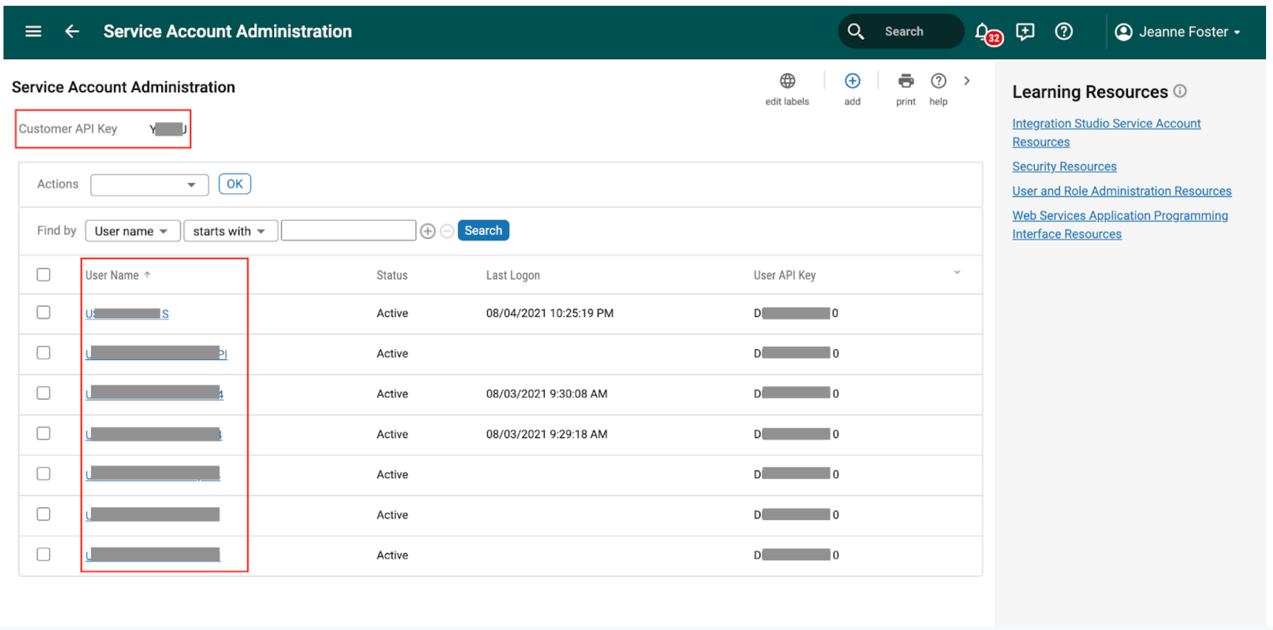Check the first service account row checkbox
This screenshot has height=630, width=1273.
click(x=43, y=313)
